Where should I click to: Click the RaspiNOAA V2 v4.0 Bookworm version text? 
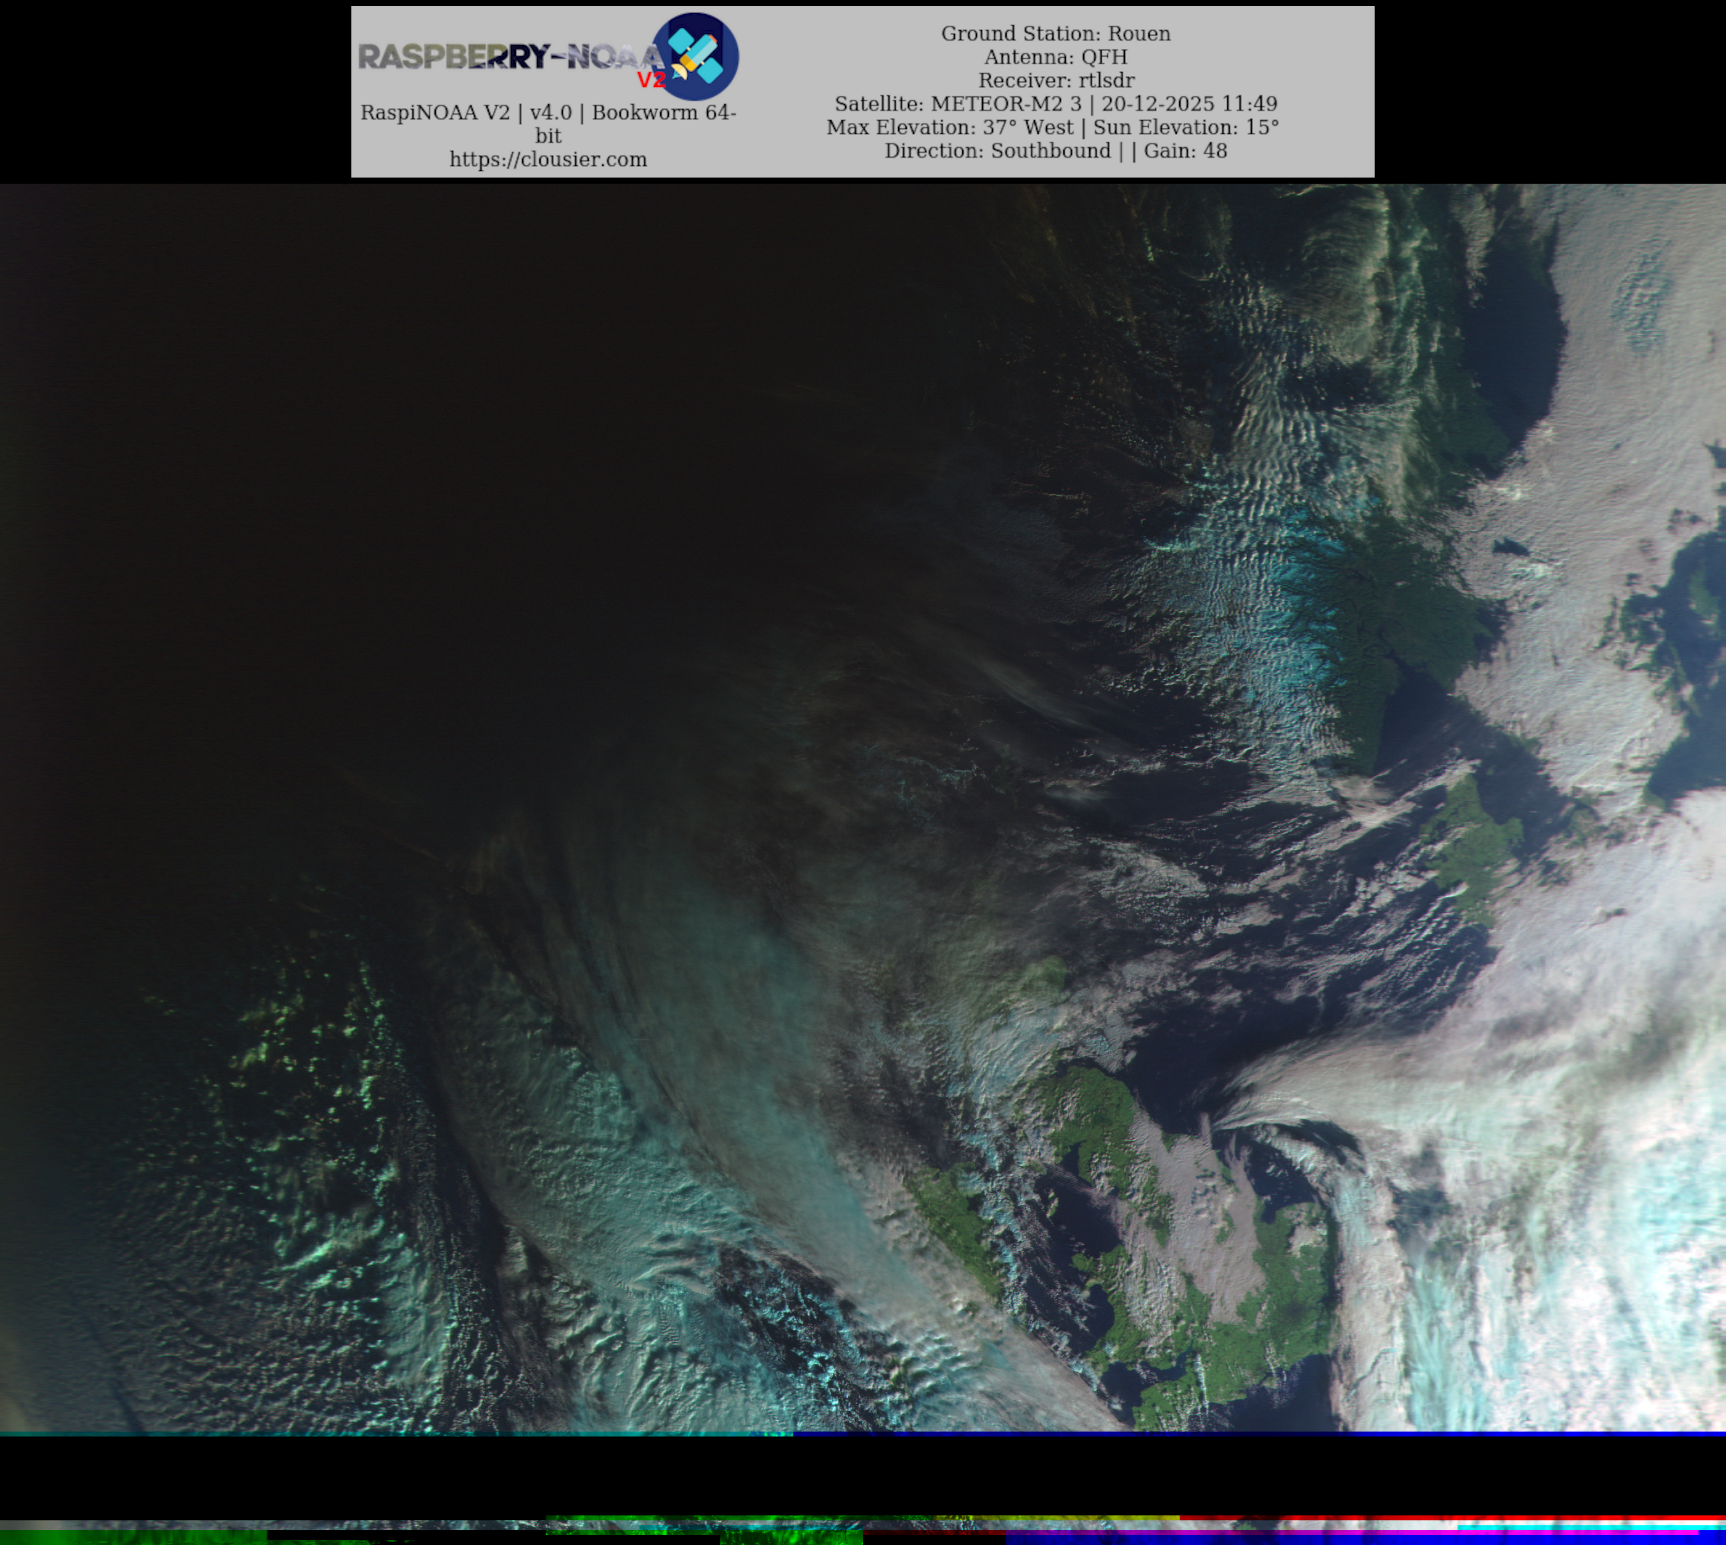548,113
